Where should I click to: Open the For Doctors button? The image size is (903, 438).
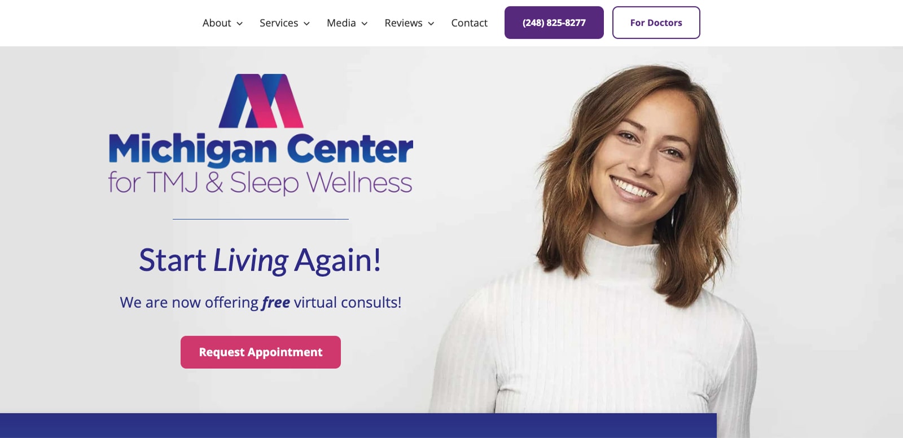656,23
